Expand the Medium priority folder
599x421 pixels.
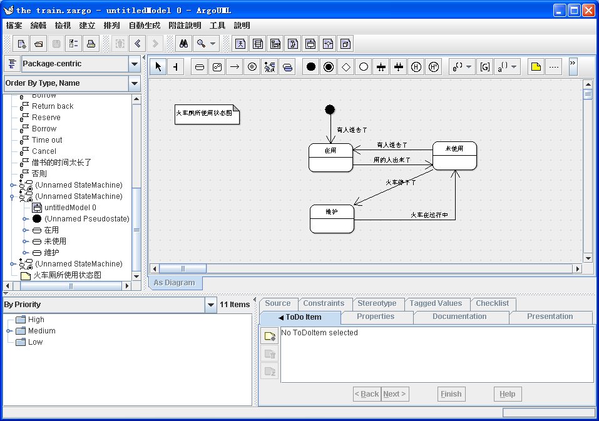click(x=9, y=331)
